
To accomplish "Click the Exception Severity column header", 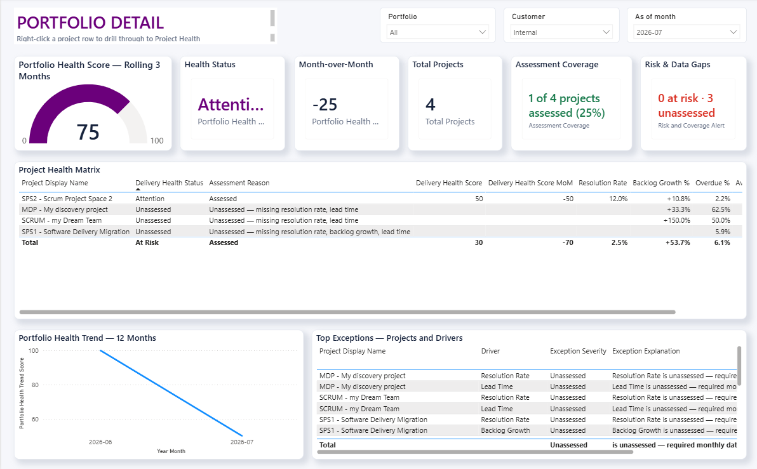I will pyautogui.click(x=578, y=351).
